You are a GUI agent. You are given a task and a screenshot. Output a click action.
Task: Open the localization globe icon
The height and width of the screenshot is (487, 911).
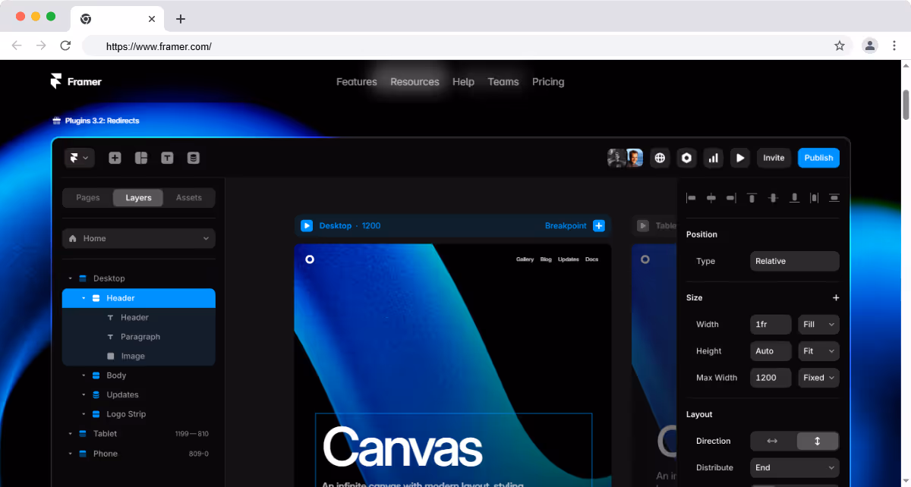[659, 157]
